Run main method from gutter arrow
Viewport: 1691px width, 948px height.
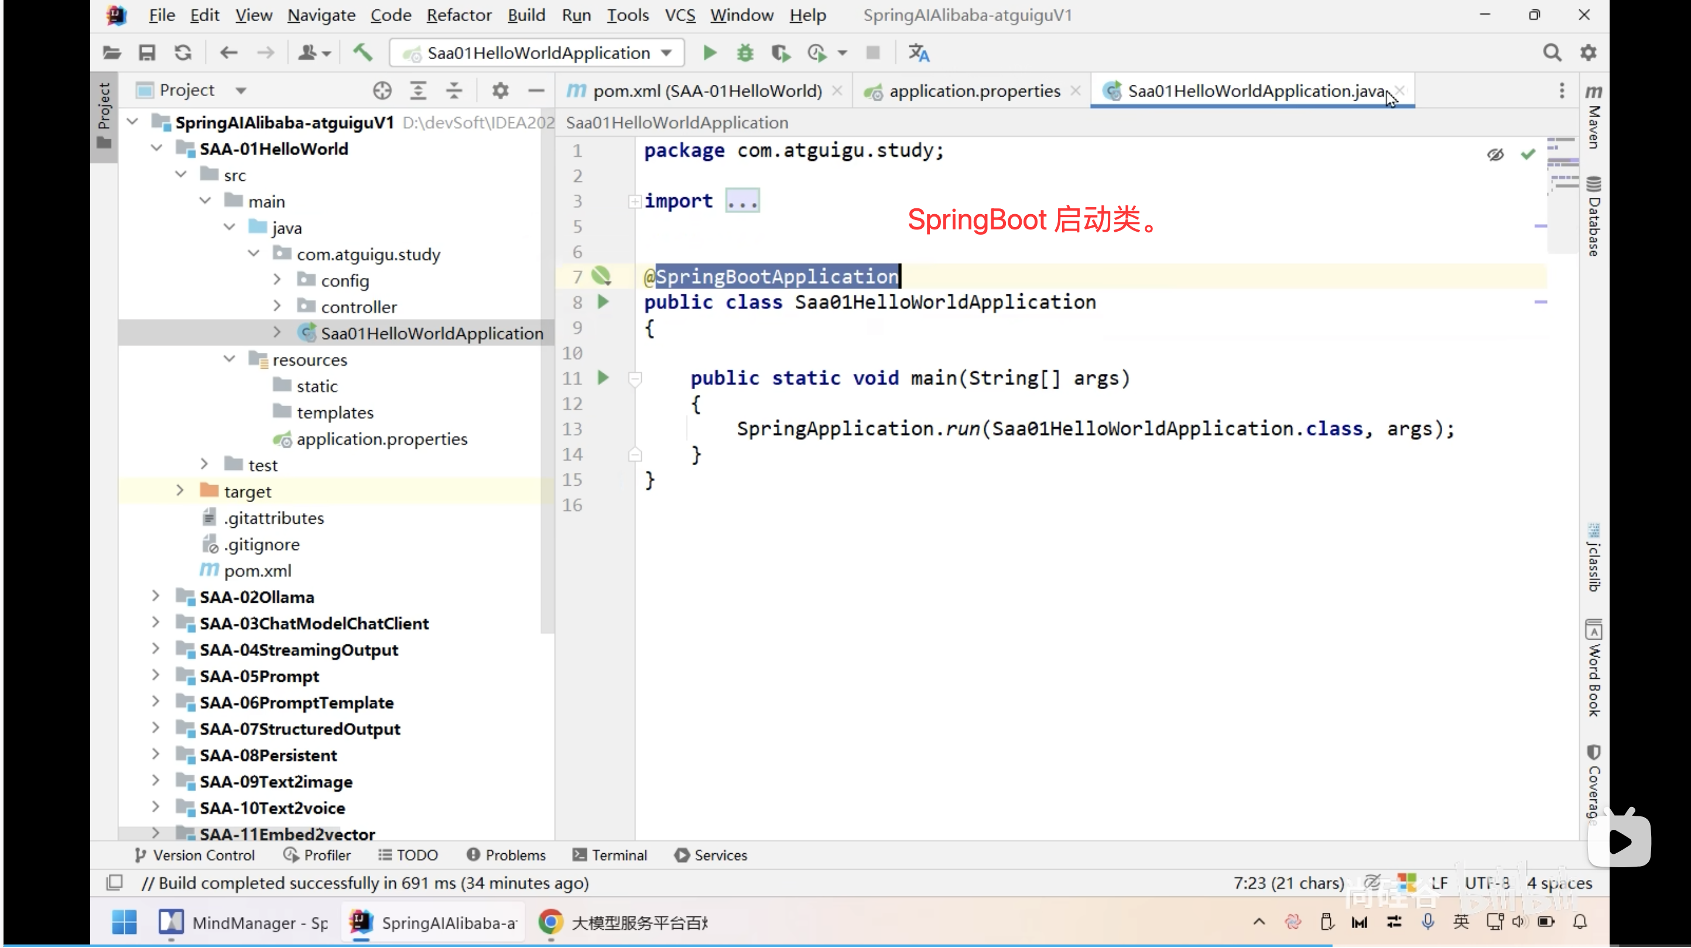[x=603, y=378]
